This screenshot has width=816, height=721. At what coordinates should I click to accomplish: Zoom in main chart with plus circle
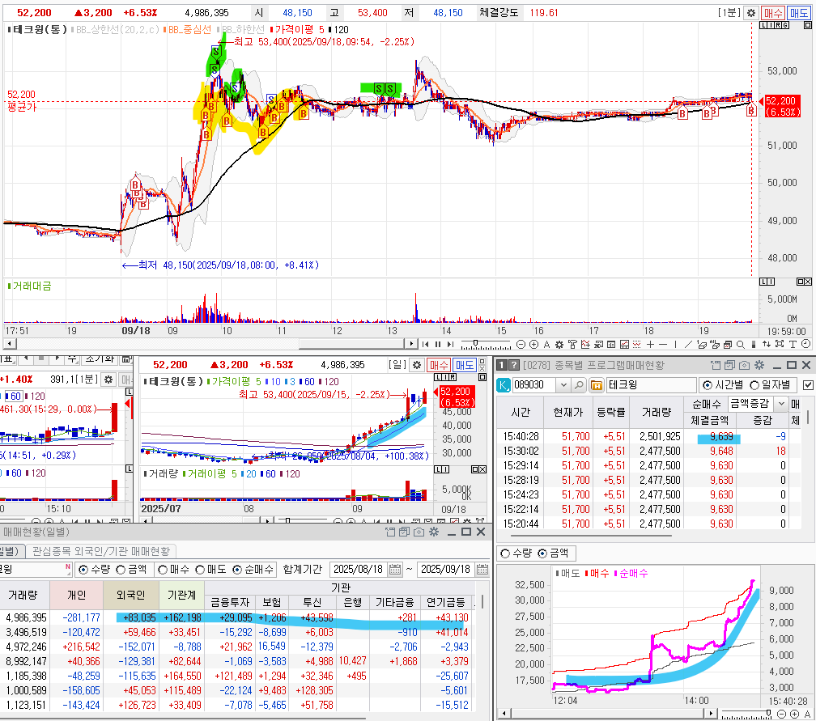pos(534,344)
